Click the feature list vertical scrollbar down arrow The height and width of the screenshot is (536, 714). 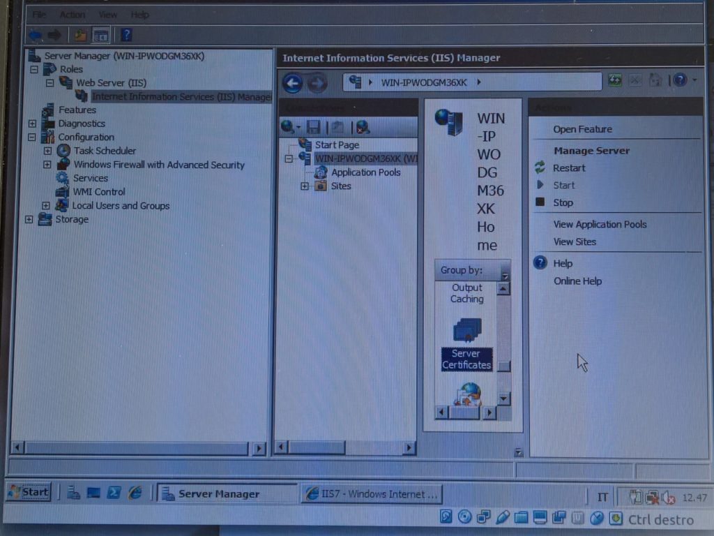click(x=503, y=399)
